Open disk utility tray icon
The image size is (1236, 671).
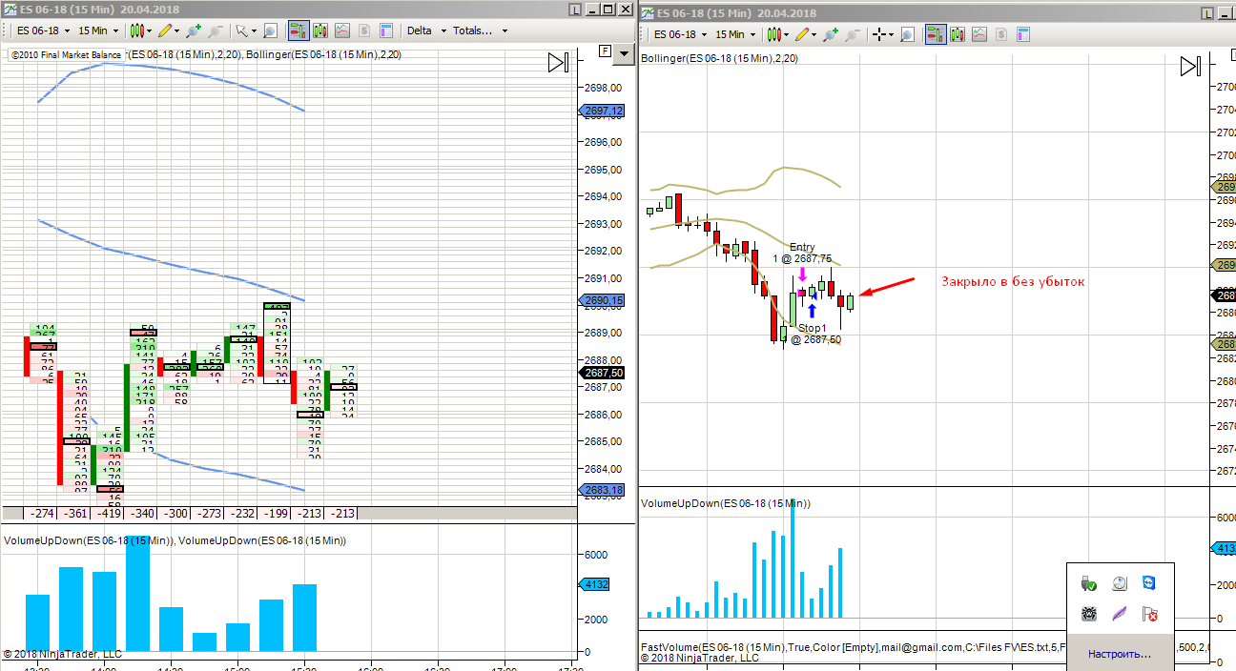tap(1120, 583)
